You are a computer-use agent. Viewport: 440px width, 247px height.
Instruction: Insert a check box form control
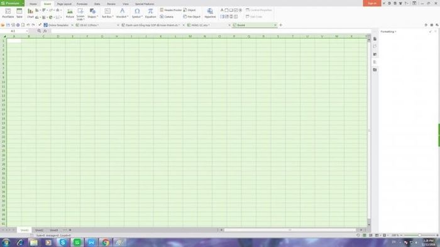click(236, 10)
